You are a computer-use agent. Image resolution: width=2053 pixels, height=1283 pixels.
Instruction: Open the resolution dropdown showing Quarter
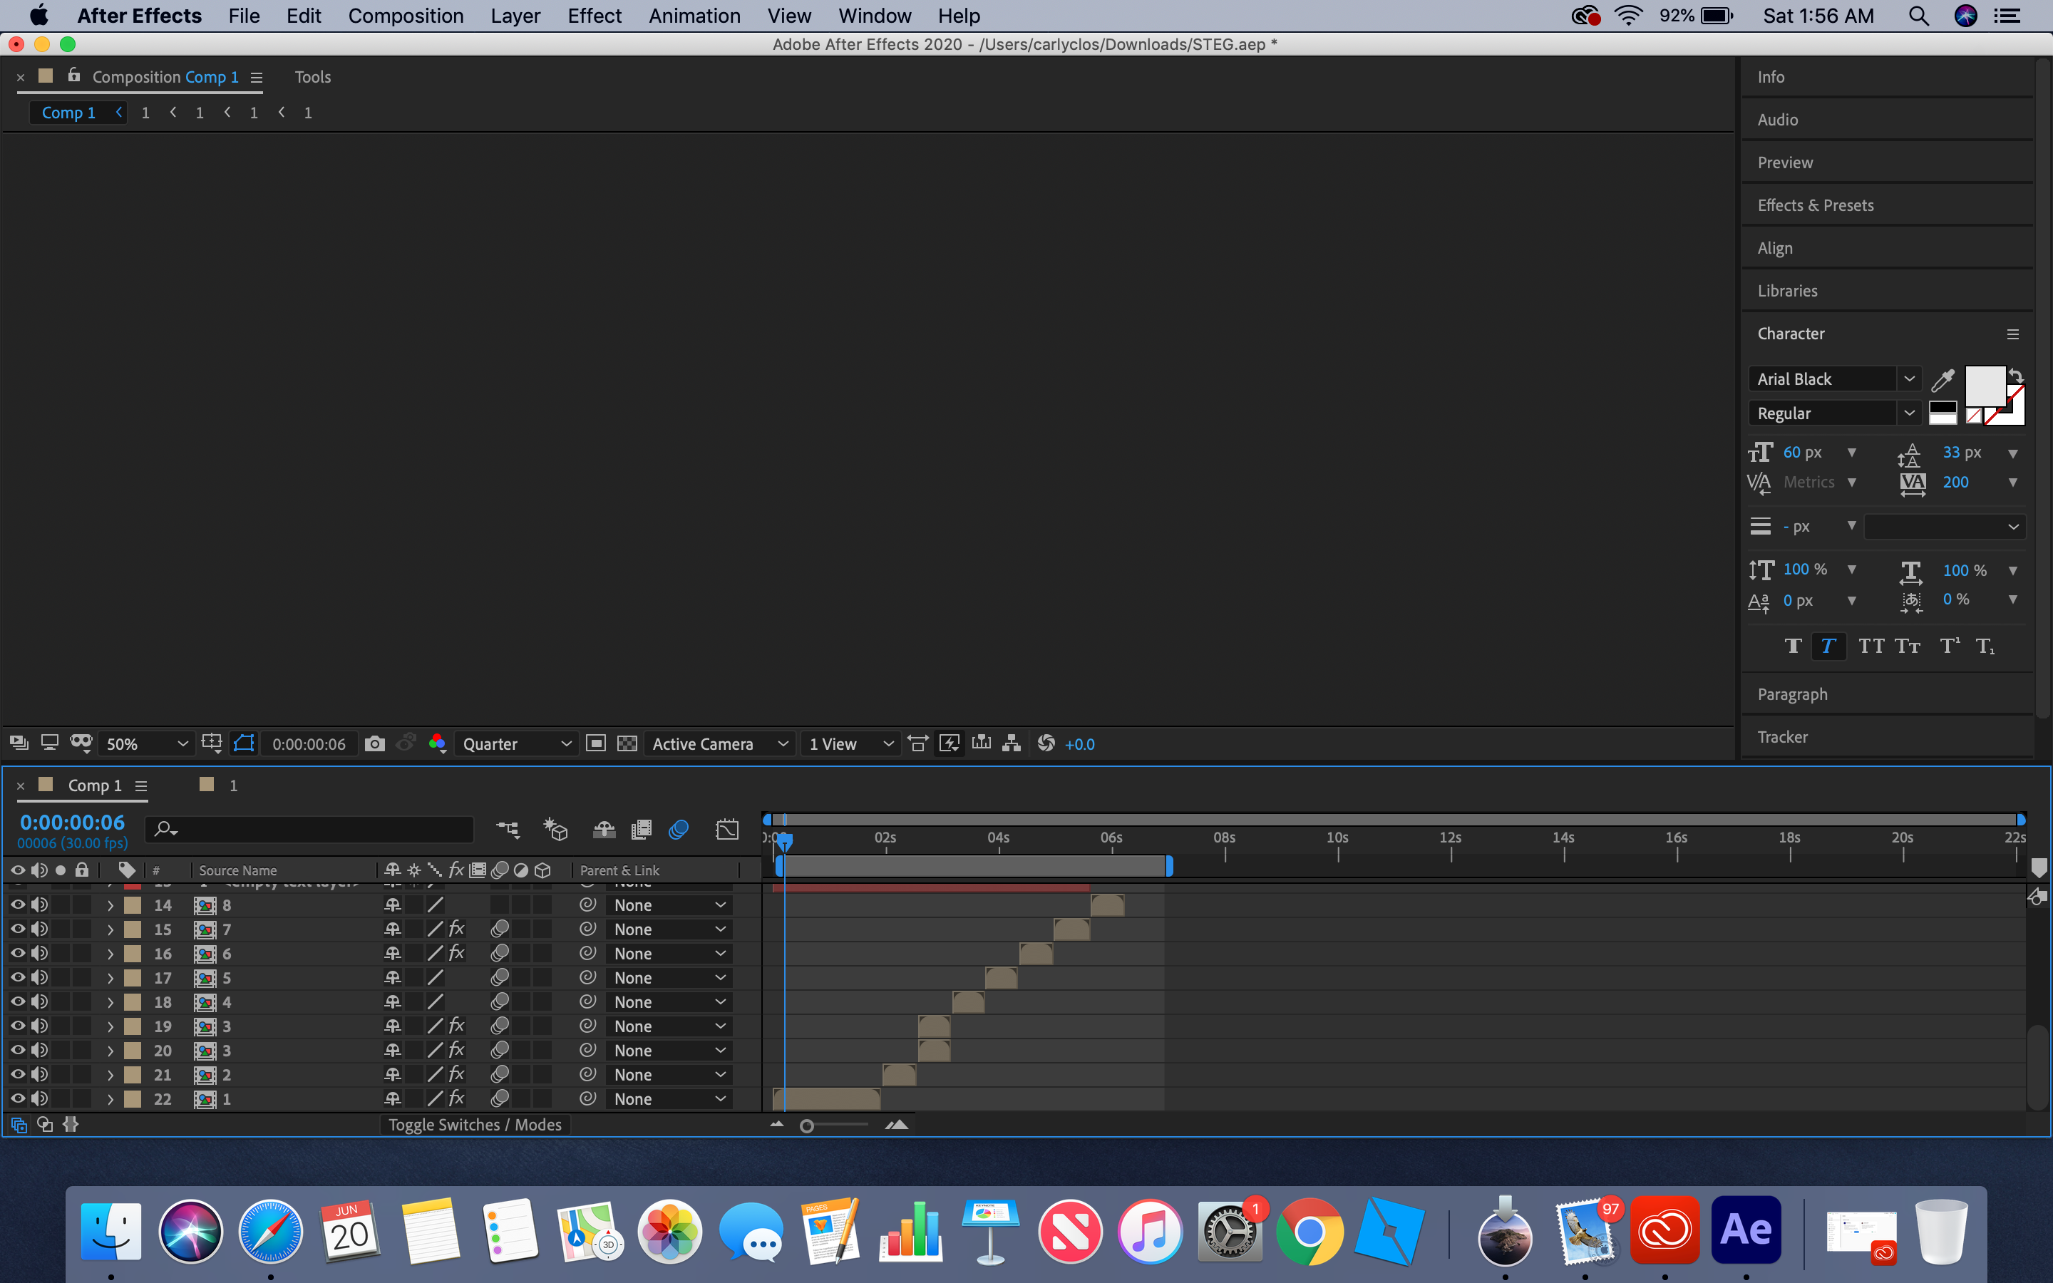(516, 743)
